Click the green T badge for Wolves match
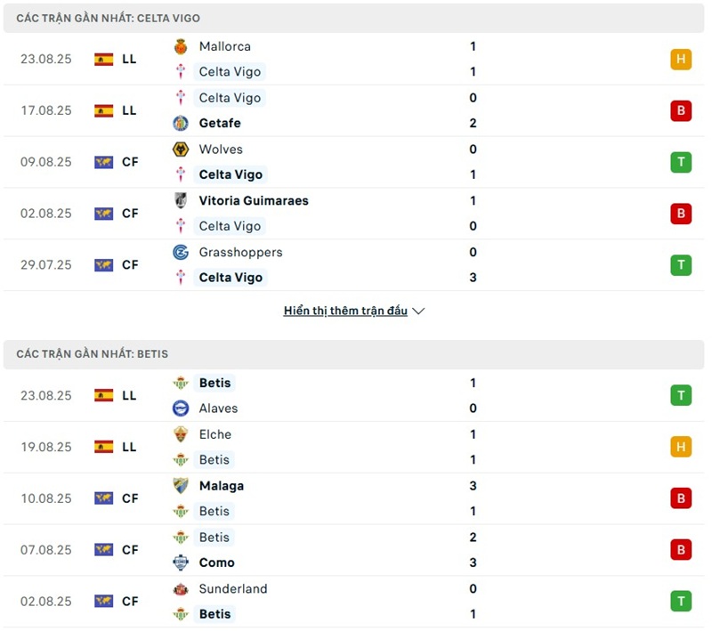This screenshot has width=712, height=631. click(x=681, y=162)
